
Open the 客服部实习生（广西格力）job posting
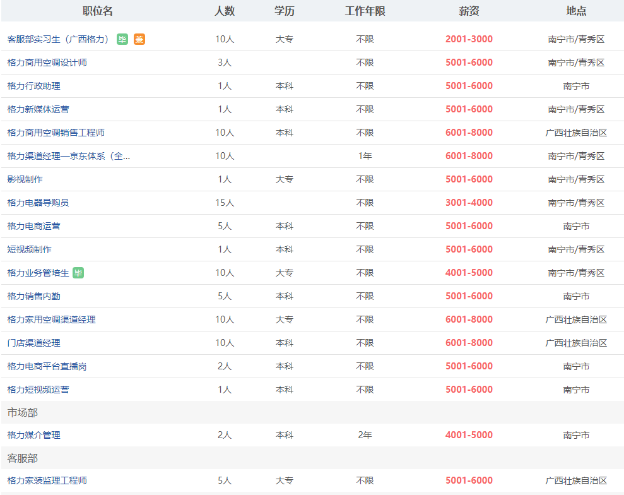click(x=59, y=39)
